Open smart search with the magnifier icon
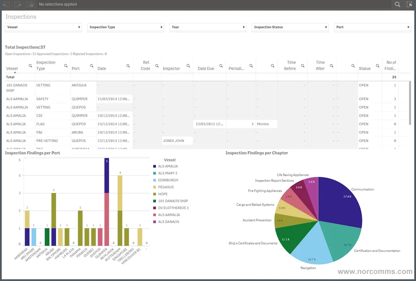This screenshot has width=416, height=281. [396, 4]
